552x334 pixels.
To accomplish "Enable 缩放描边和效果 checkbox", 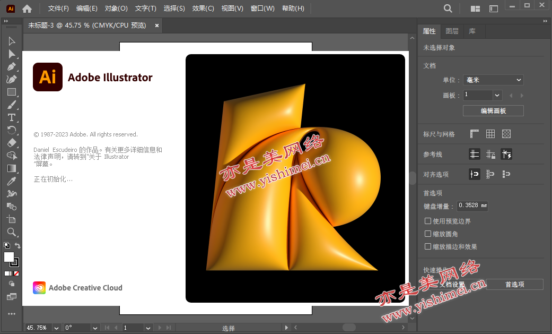I will coord(428,246).
